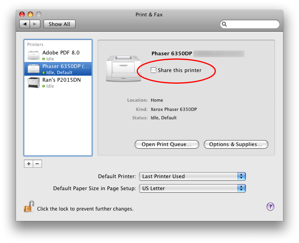This screenshot has width=299, height=243.
Task: Focus the search field in the toolbar
Action: [250, 24]
